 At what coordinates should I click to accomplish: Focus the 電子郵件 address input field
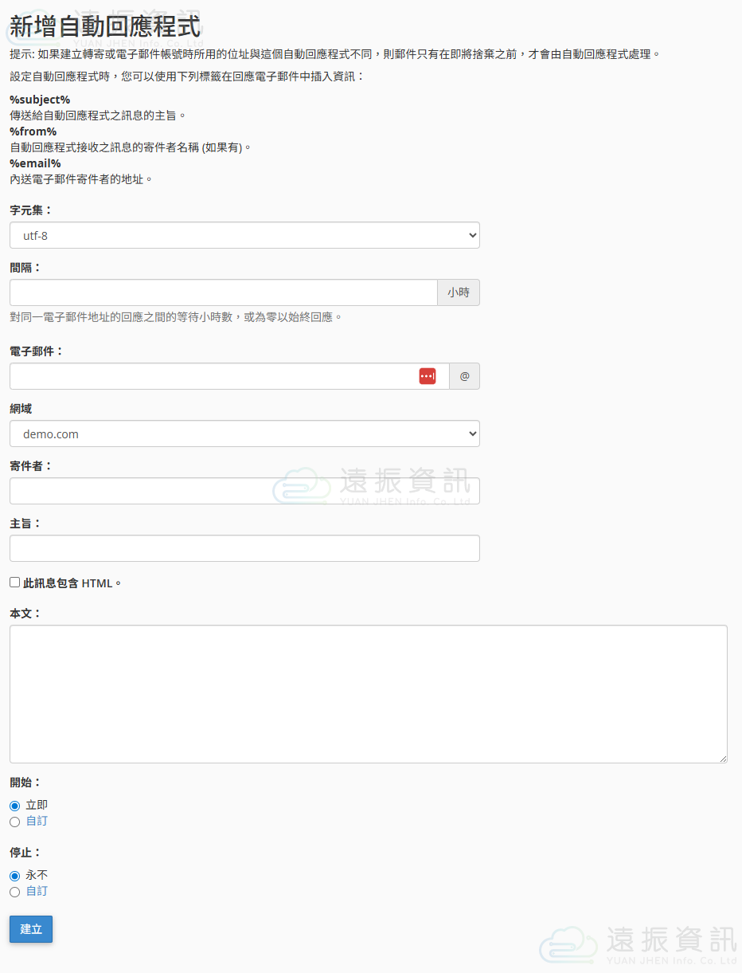[x=211, y=376]
